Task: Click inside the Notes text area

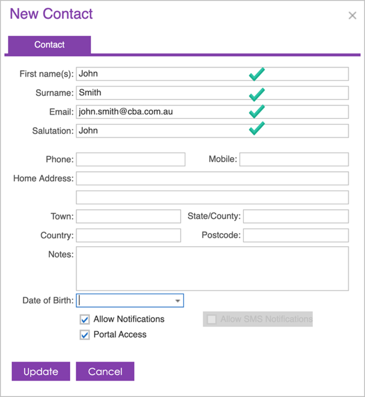Action: 212,269
